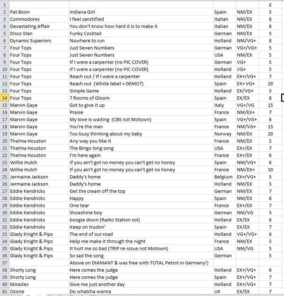This screenshot has width=284, height=296.
Task: Click the Willie Hutch cell in row 23
Action: (39, 163)
